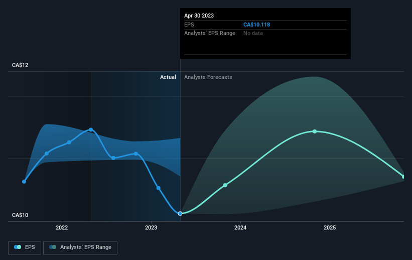The height and width of the screenshot is (260, 412).
Task: Click the EPS data point in early 2022
Action: [69, 142]
